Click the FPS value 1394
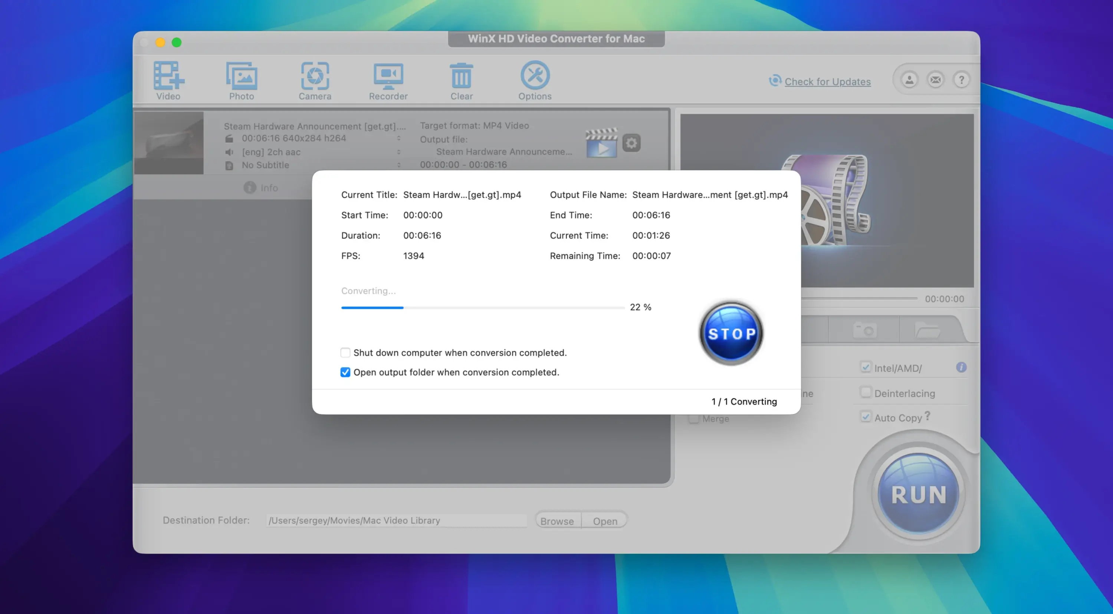Image resolution: width=1113 pixels, height=614 pixels. tap(414, 256)
